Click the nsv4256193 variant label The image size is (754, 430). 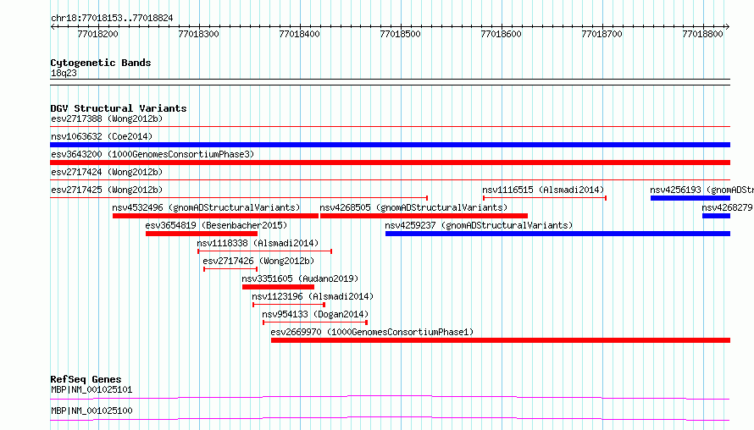tap(701, 190)
